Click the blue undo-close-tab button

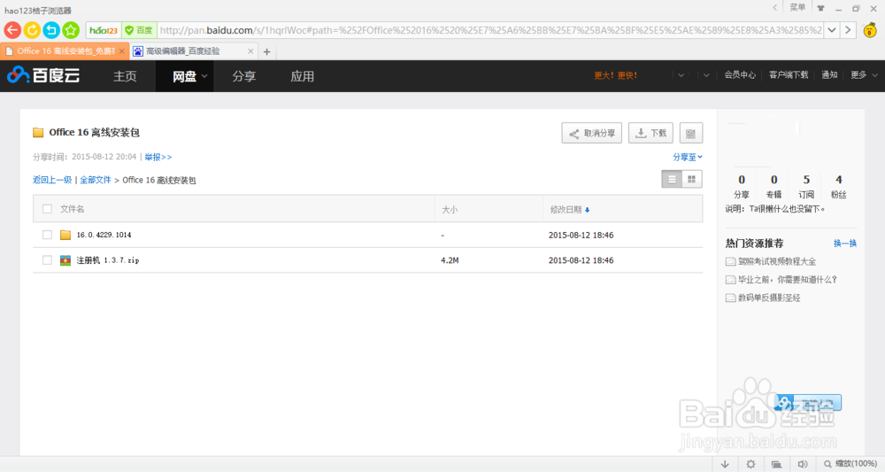click(51, 30)
